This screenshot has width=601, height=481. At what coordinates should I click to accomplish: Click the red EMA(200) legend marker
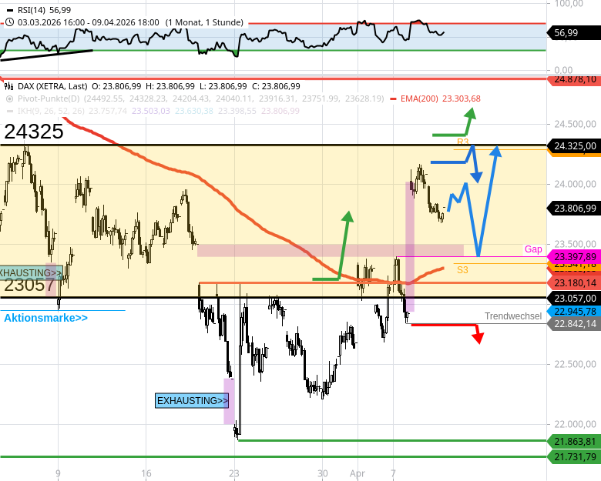[x=393, y=99]
